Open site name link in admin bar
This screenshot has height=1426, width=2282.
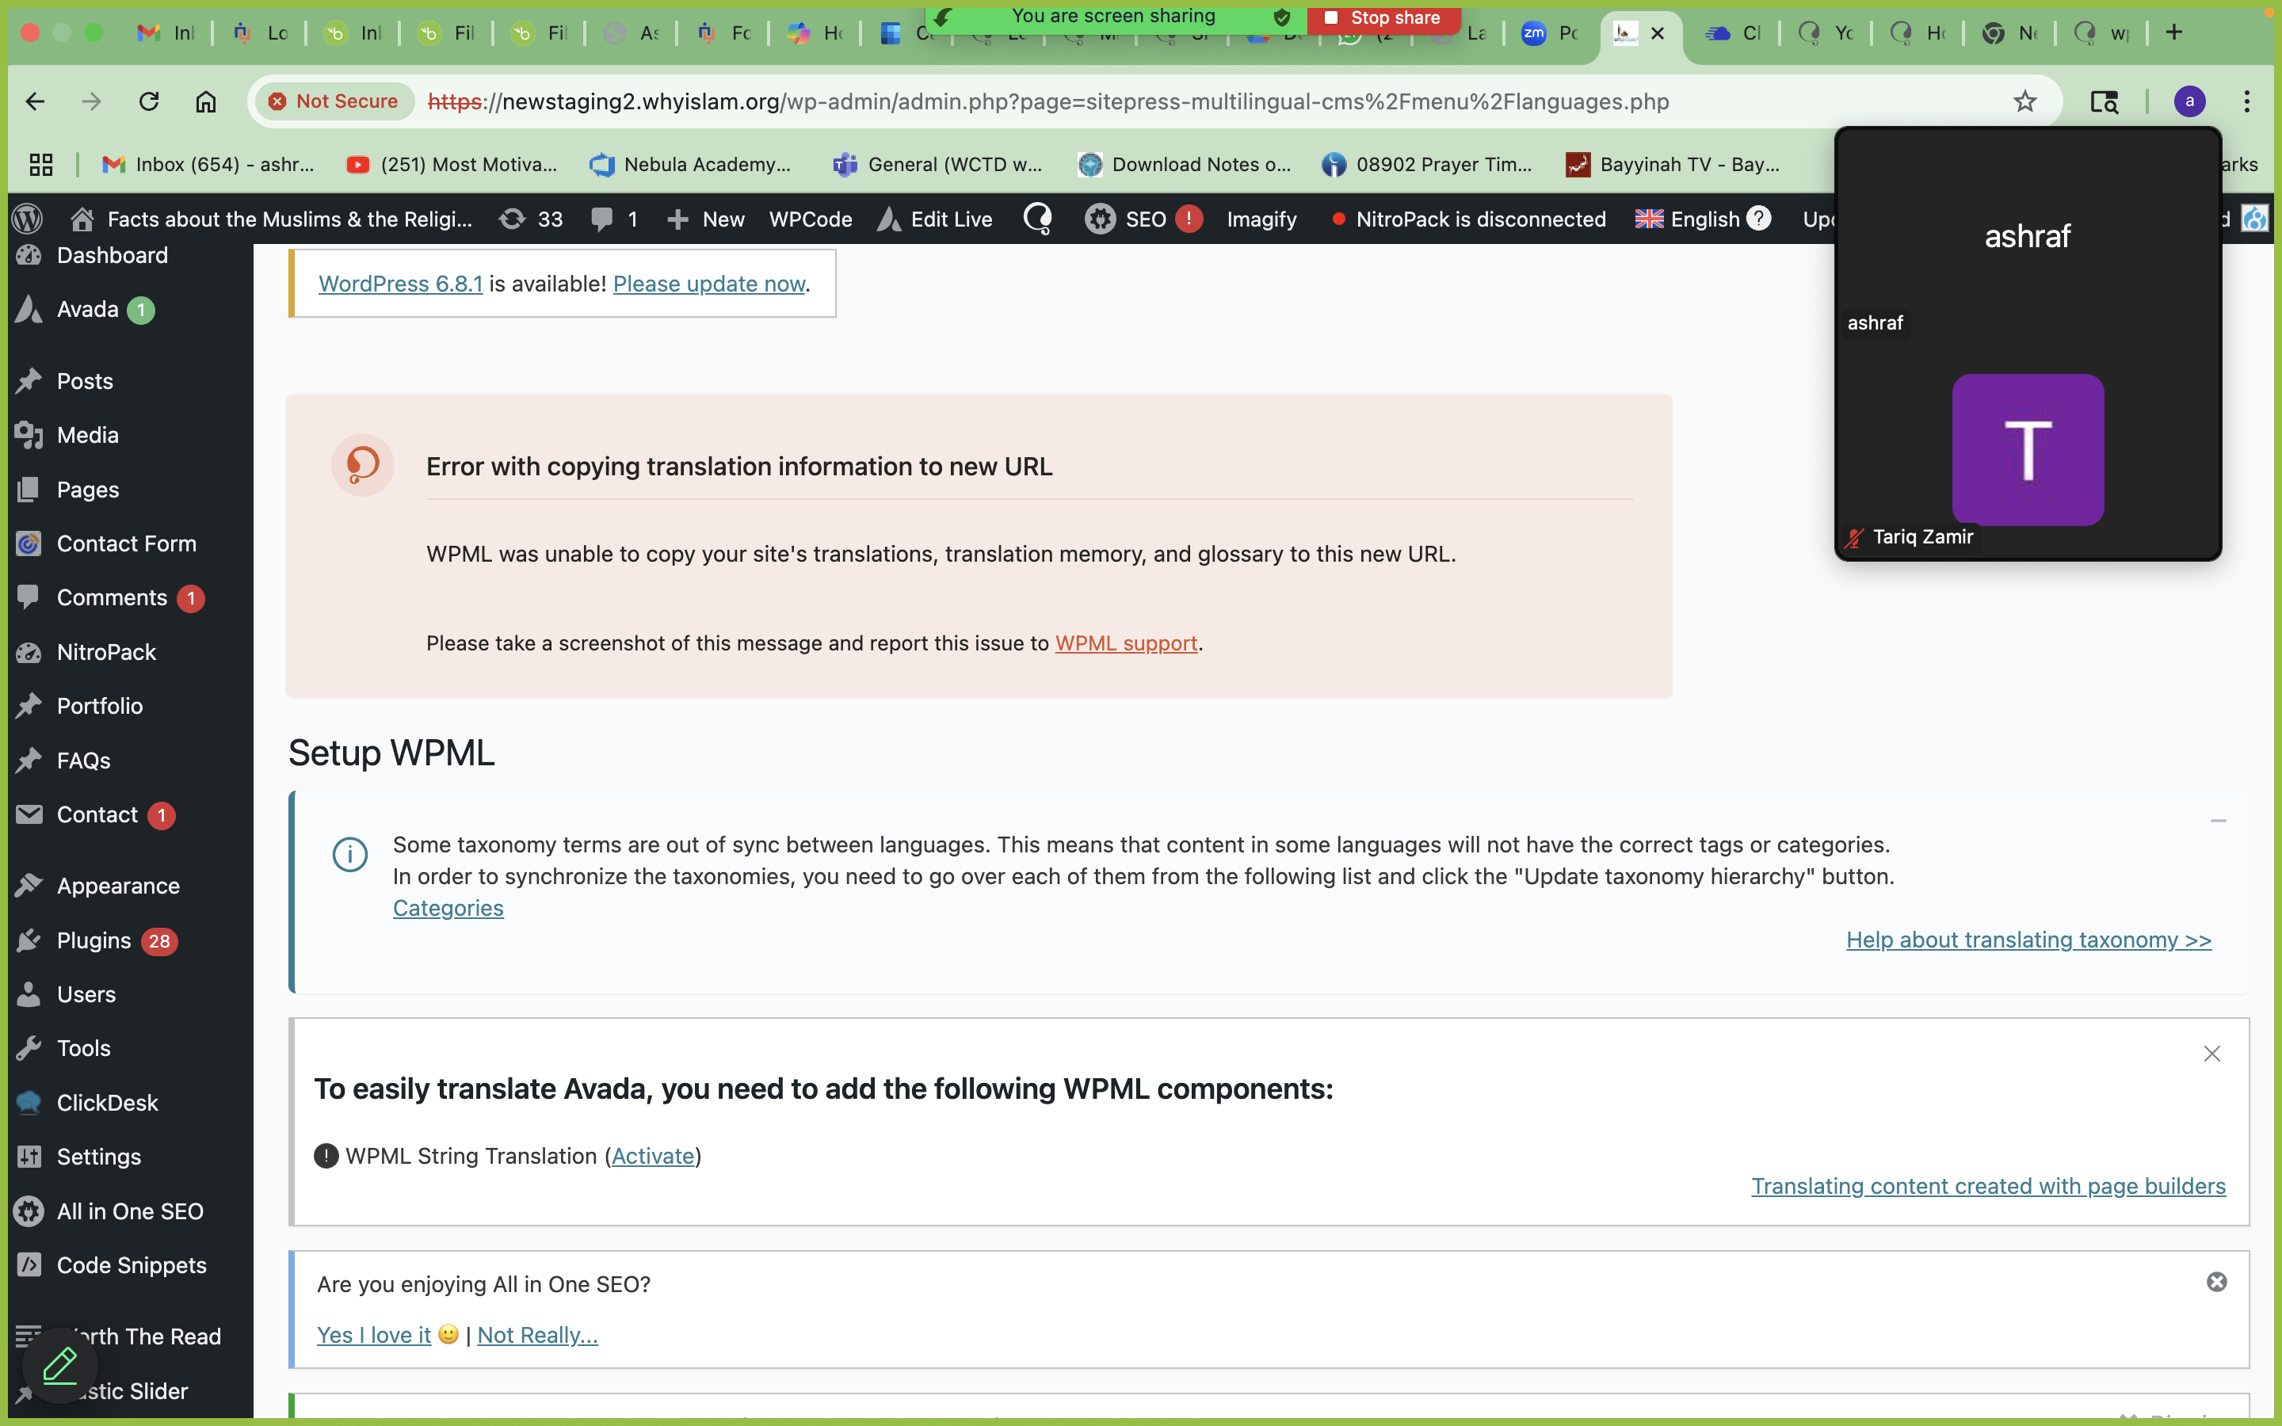(272, 219)
